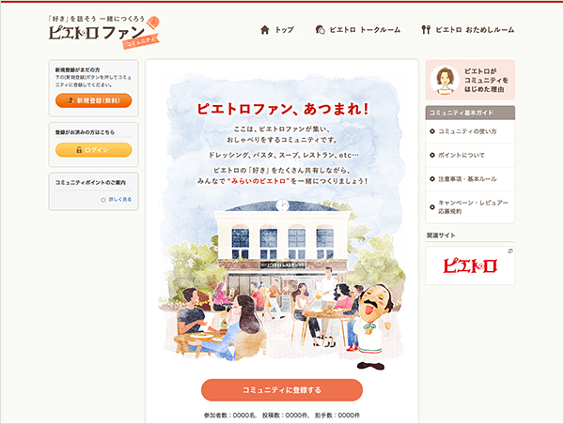Click the コミュニティに登録する button
Image resolution: width=564 pixels, height=424 pixels.
[x=282, y=390]
